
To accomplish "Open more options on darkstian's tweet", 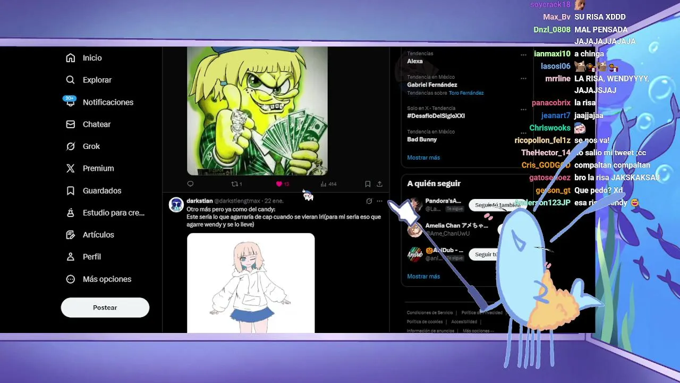I will pyautogui.click(x=379, y=201).
